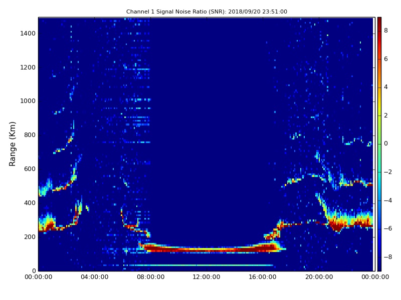
Task: Click the dark red top of the colorbar
Action: tap(379, 21)
